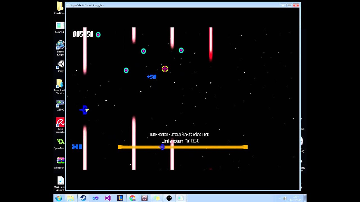
Task: Open the SpineTest WinRAR archive icon
Action: (60, 163)
